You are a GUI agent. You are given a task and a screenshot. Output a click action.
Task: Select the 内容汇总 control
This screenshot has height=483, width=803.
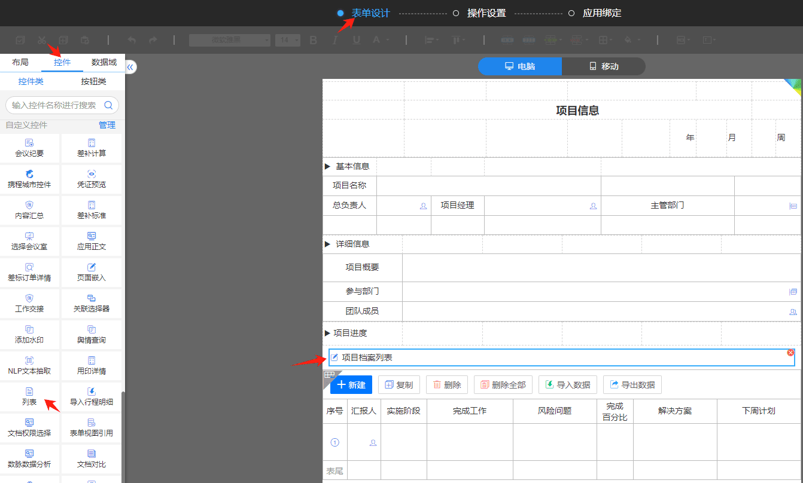(x=29, y=210)
